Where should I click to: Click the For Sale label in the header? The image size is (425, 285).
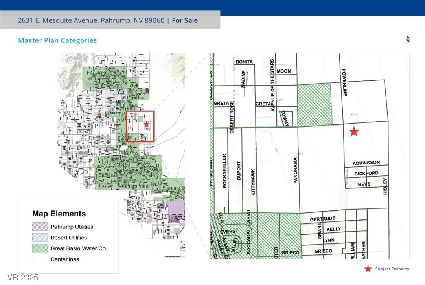click(185, 20)
